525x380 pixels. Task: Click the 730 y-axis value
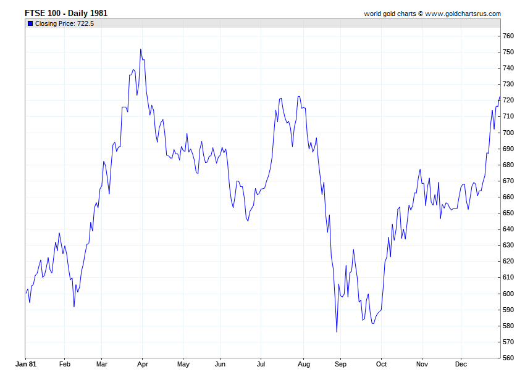click(508, 84)
